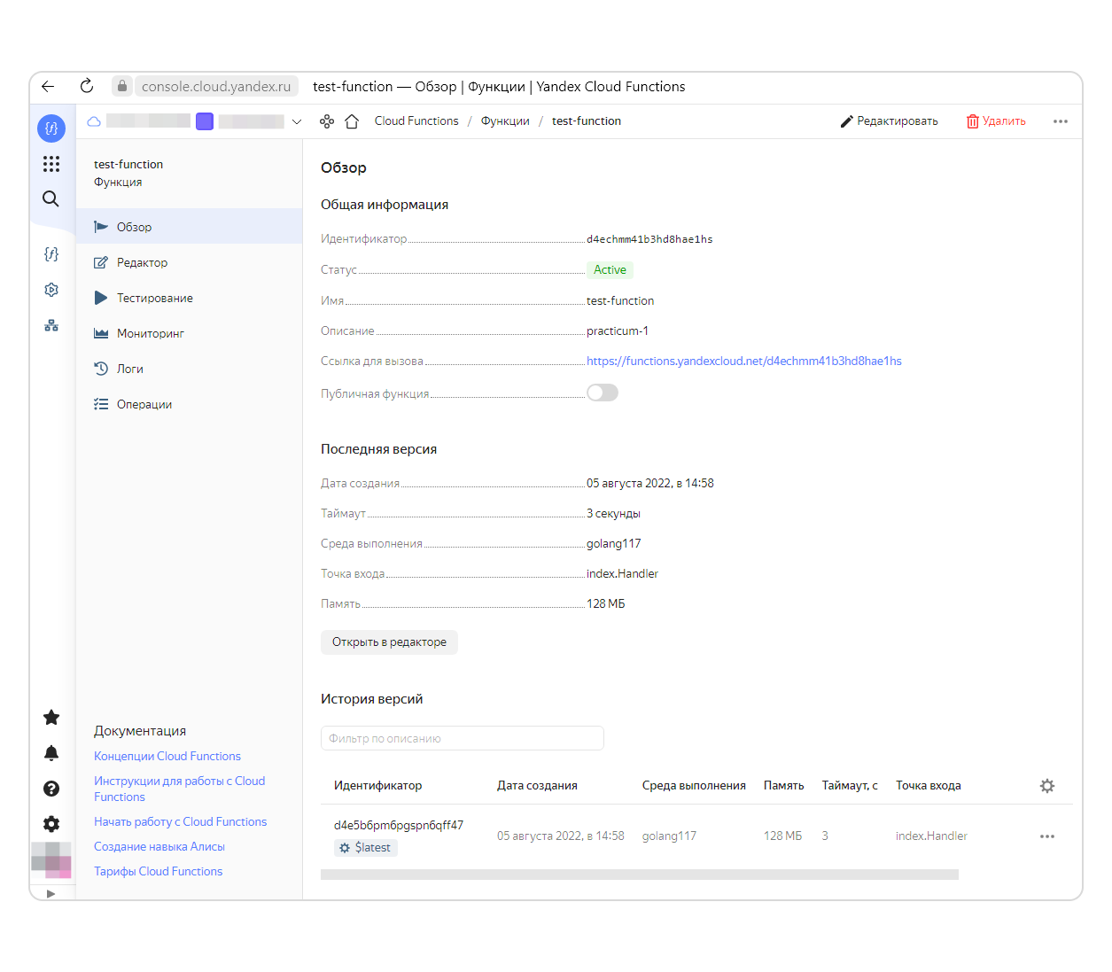Open Cloud Functions breadcrumb
This screenshot has height=972, width=1112.
pyautogui.click(x=416, y=121)
